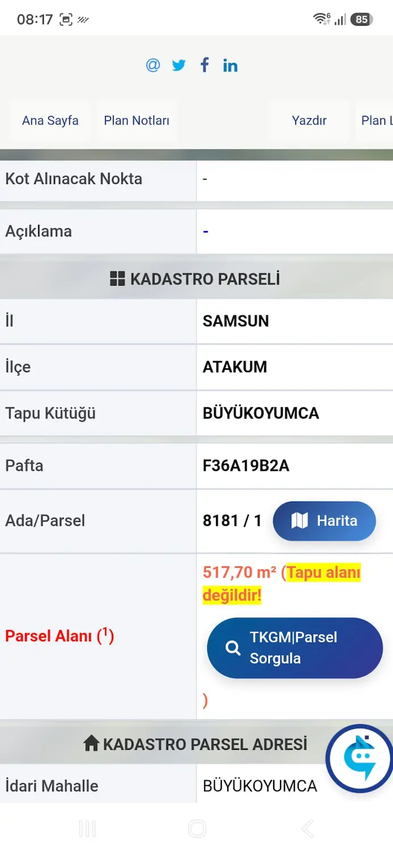
Task: Open the partially visible Plan L menu item
Action: click(375, 120)
